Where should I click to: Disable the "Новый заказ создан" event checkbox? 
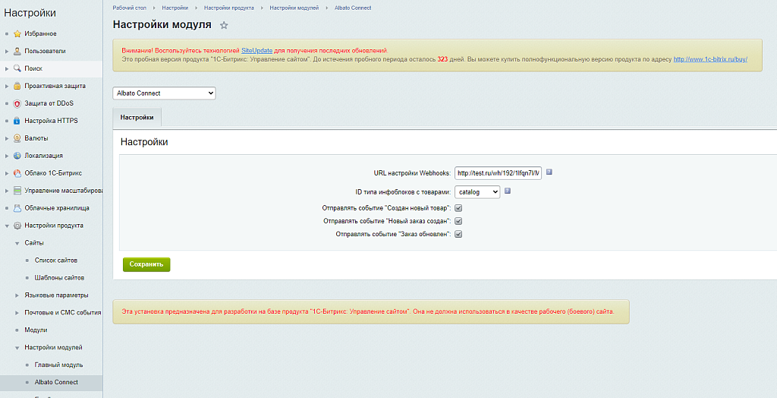[x=458, y=221]
